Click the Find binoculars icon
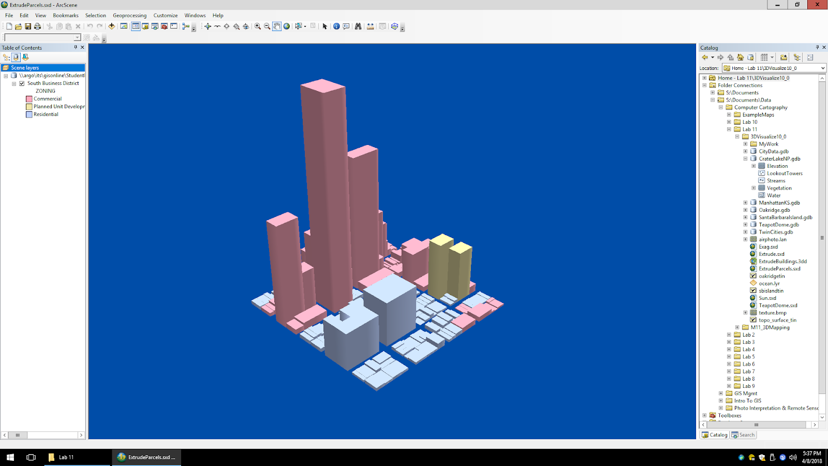The image size is (828, 466). [x=358, y=26]
